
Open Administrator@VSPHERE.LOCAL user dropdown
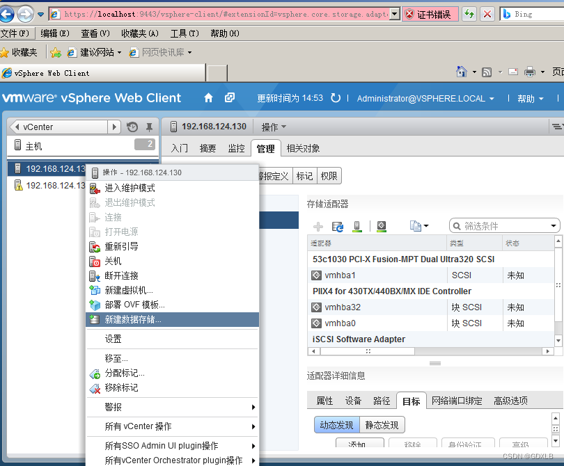pos(425,99)
